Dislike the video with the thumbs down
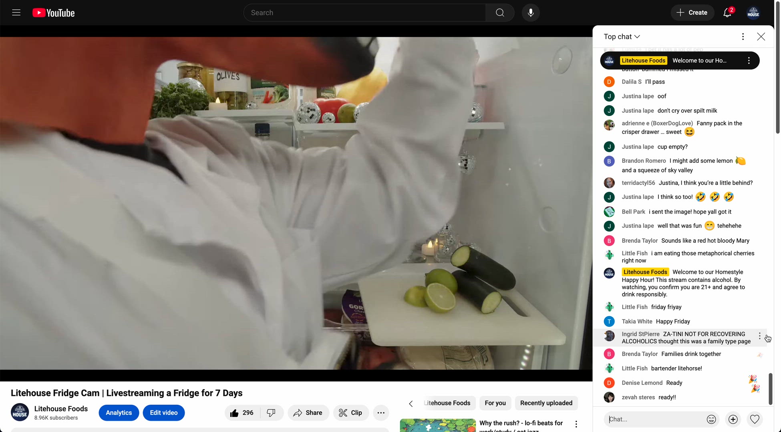Screen dimensions: 781x432 [x=271, y=412]
